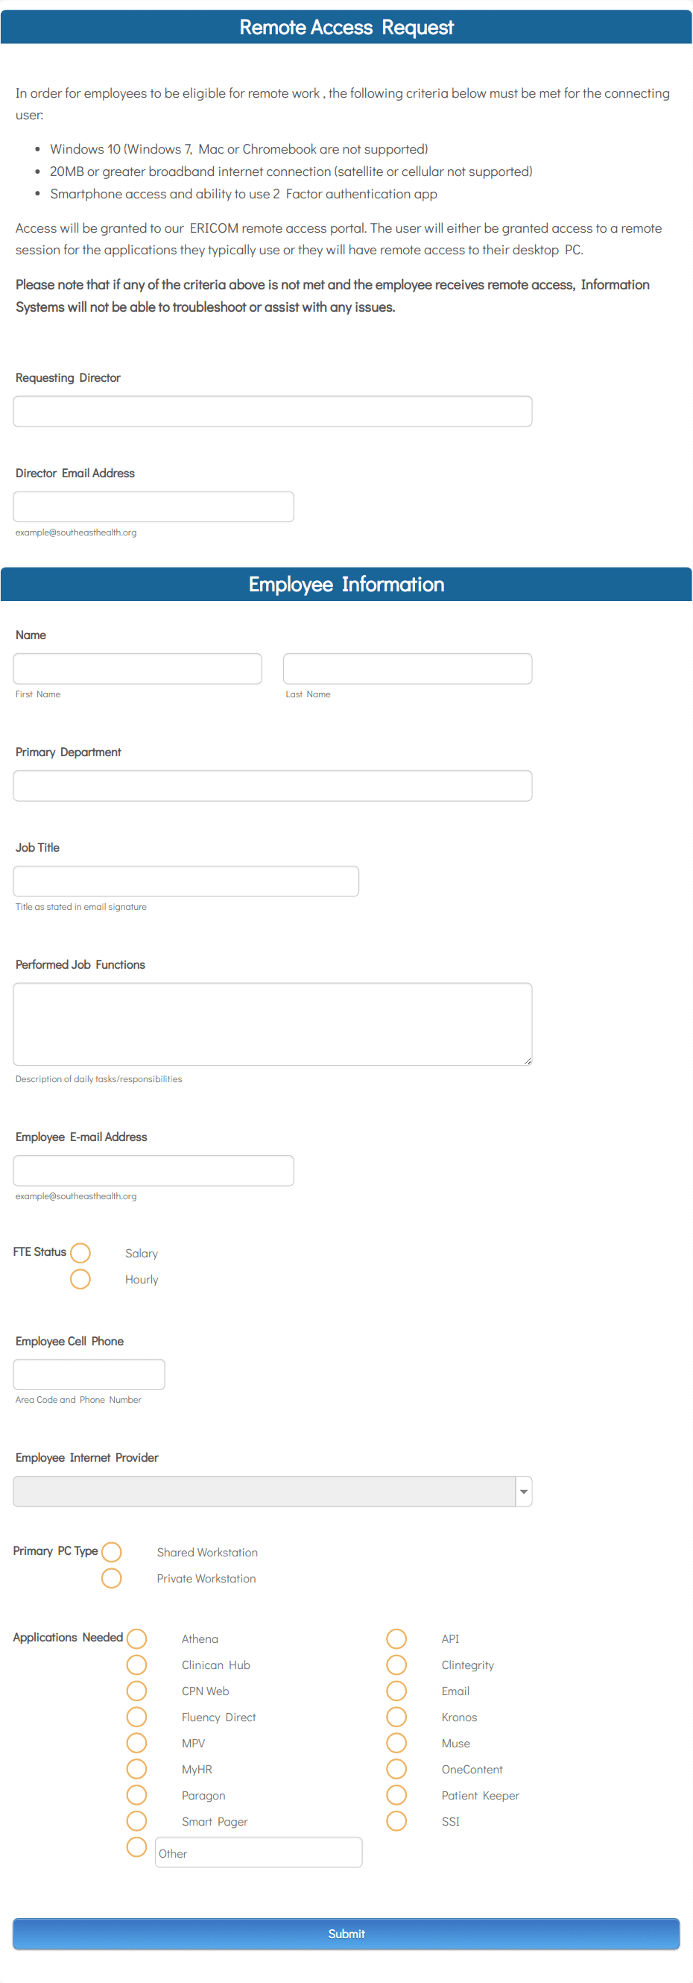The image size is (693, 1983).
Task: Check the Athena application
Action: (x=136, y=1639)
